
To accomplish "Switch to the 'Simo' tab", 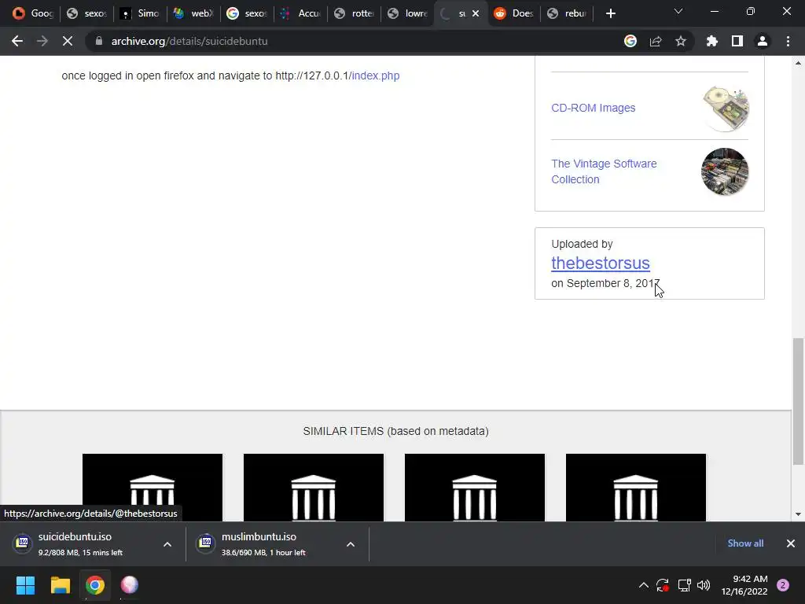I will [140, 13].
